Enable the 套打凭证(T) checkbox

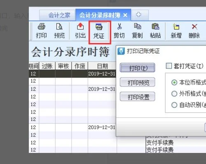[169, 66]
